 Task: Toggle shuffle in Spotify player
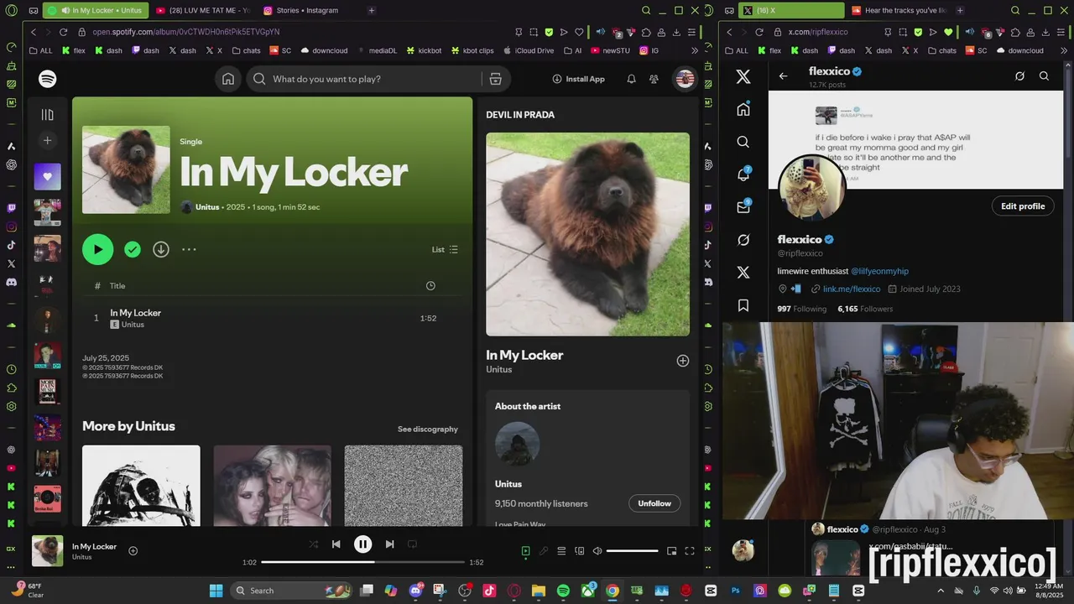(313, 544)
